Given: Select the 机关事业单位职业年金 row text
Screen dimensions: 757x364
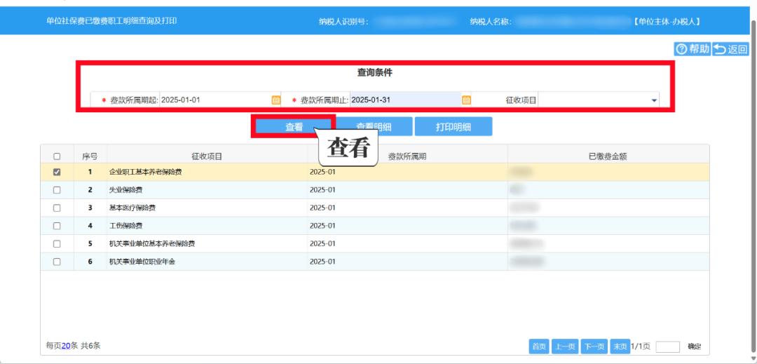Looking at the screenshot, I should (x=142, y=262).
